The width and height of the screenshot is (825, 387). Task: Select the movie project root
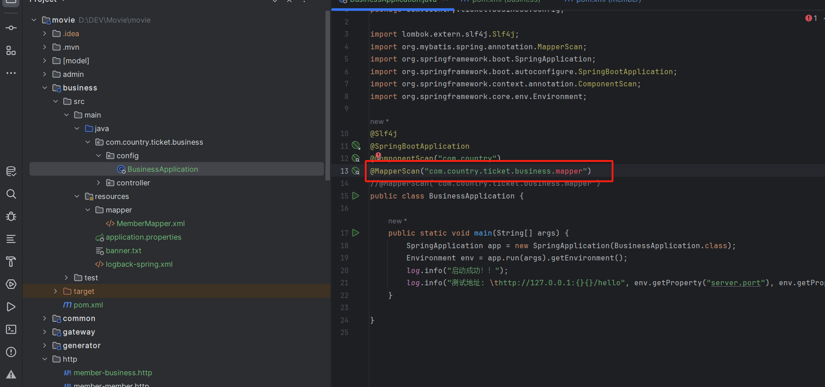coord(63,20)
